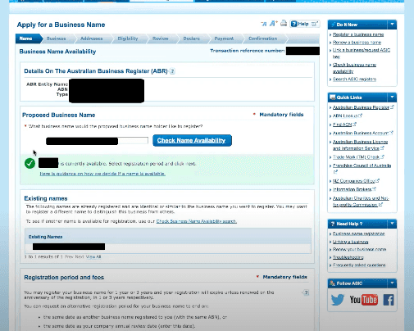Open Australian Business Licence and Information Service link
Viewport: 414px width, 331px height.
pos(360,145)
